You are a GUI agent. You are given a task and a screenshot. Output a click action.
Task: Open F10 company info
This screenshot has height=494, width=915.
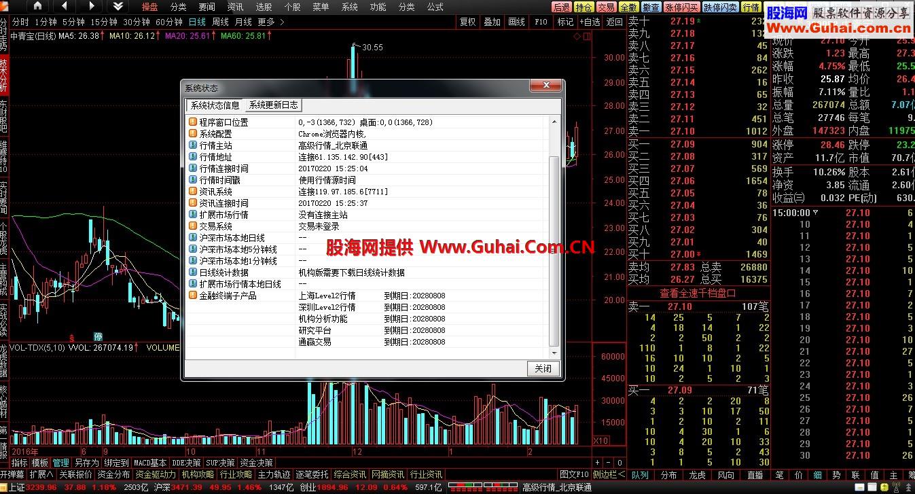(541, 22)
